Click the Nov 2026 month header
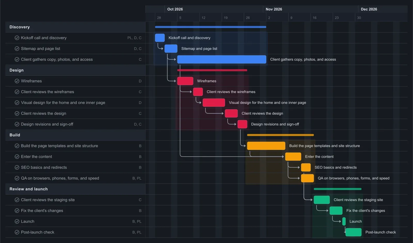 pos(274,9)
